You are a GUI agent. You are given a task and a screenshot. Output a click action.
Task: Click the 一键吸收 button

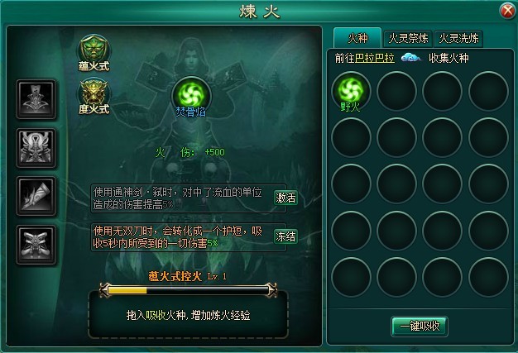click(420, 327)
